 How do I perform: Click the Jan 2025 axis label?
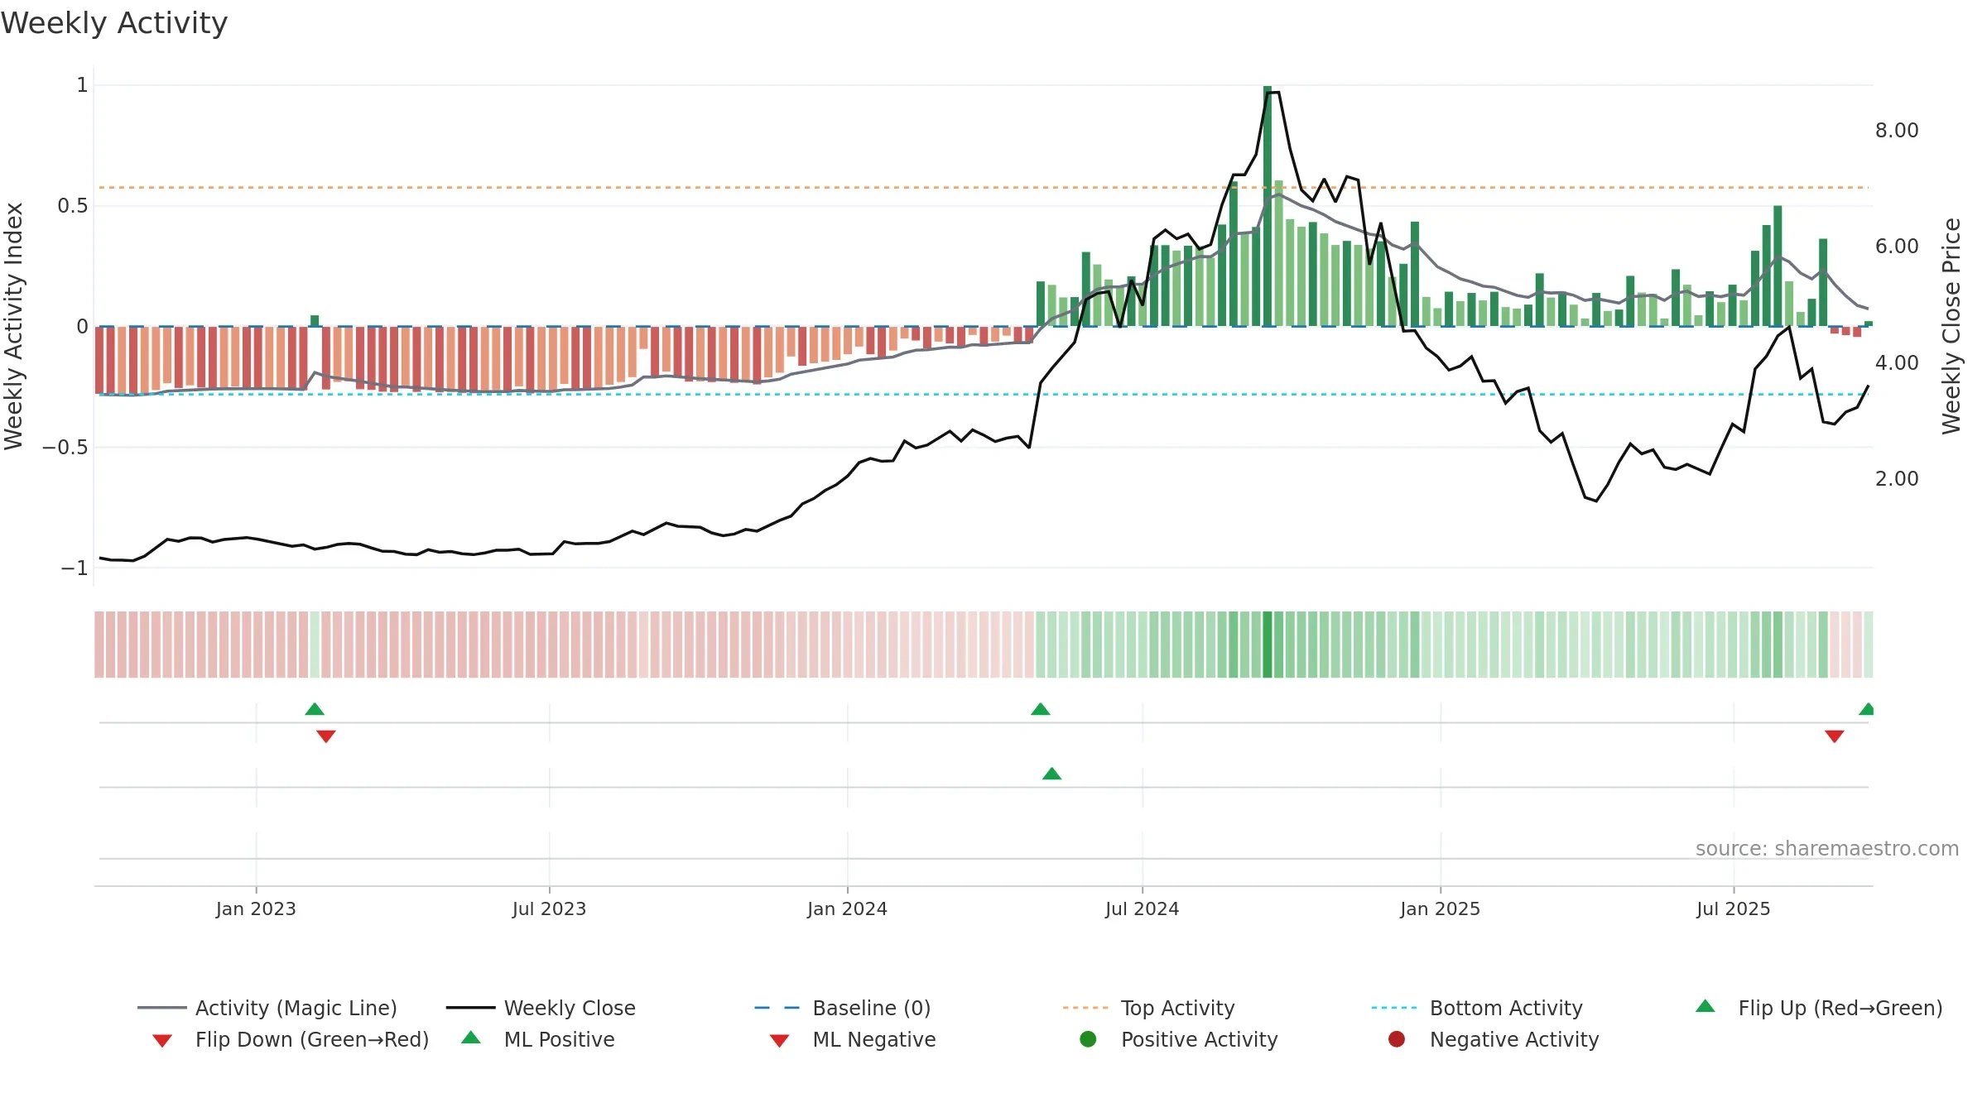point(1440,908)
